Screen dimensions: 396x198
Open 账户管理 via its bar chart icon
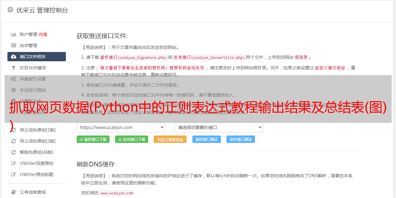coord(14,34)
